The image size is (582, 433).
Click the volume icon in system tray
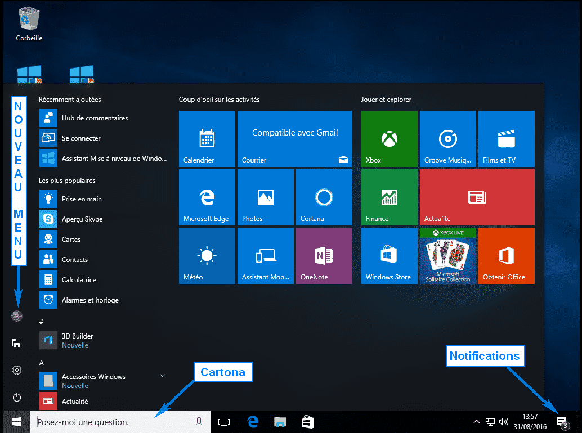504,422
